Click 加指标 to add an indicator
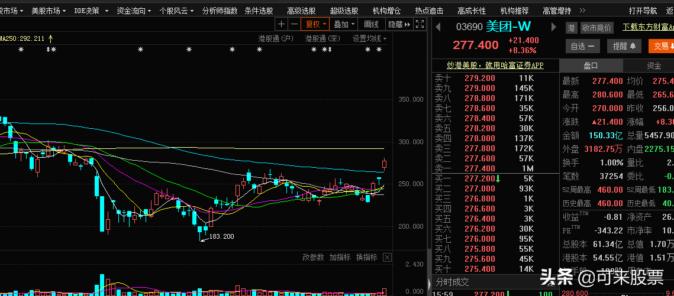Viewport: 674px width, 296px height. pos(340,258)
